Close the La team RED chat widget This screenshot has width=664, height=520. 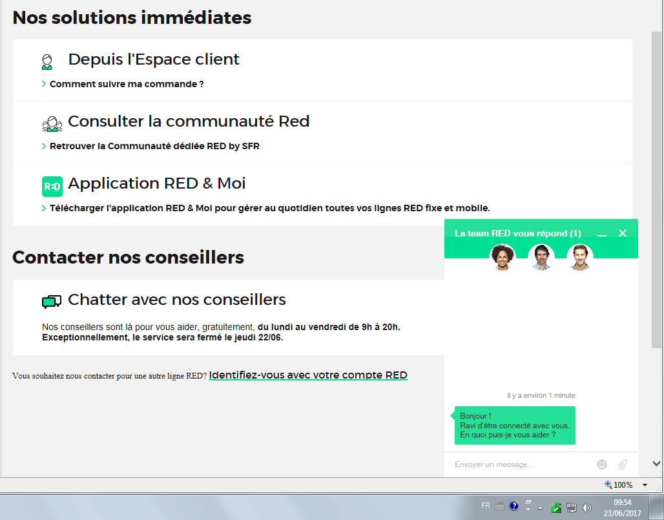coord(623,233)
